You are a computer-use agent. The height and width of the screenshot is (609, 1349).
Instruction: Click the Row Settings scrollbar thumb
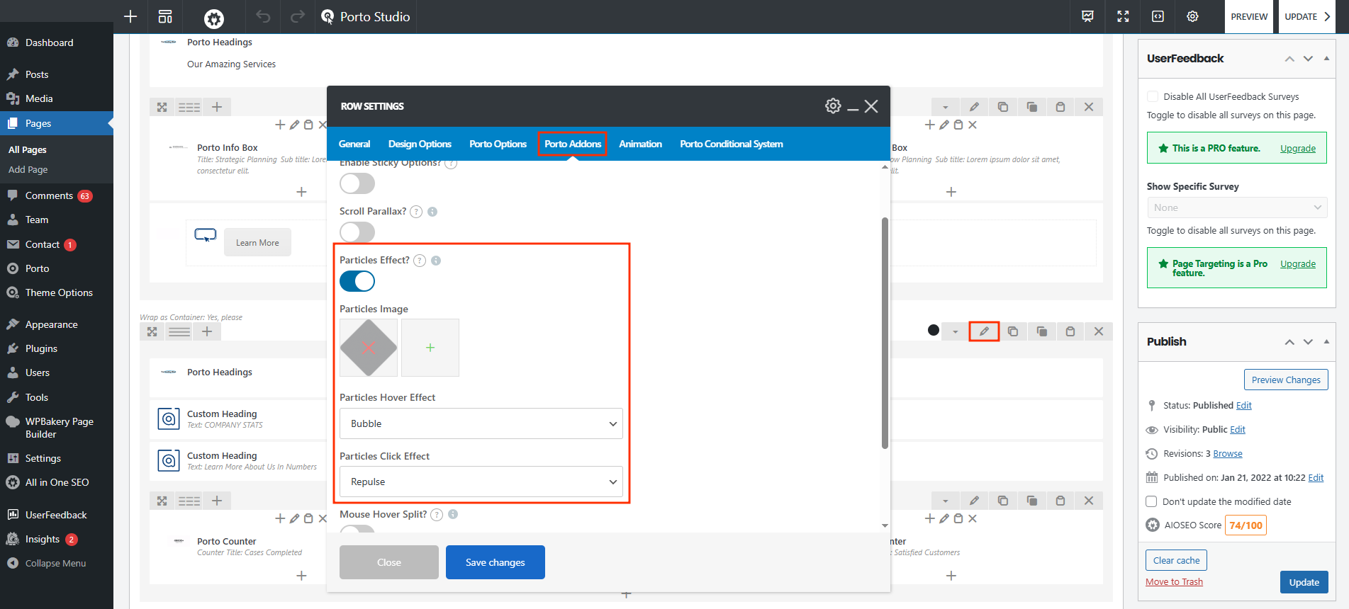885,333
